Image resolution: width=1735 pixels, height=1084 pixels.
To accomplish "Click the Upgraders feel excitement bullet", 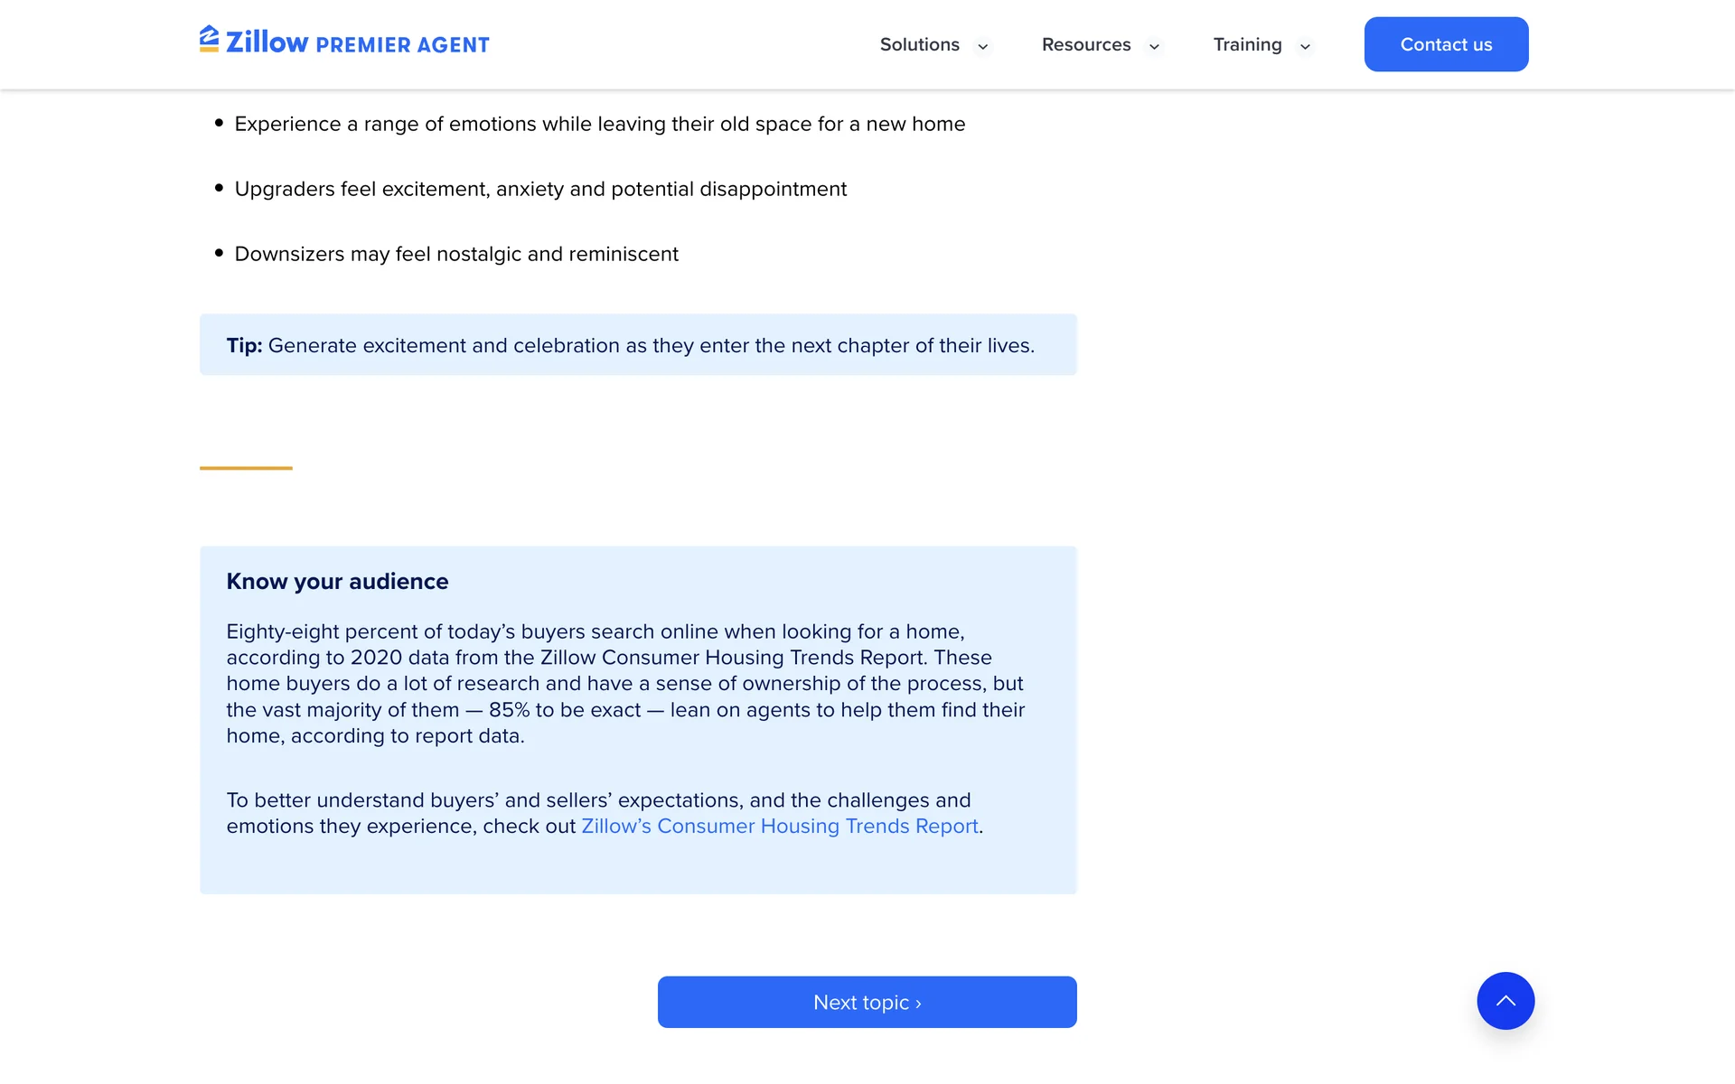I will click(x=540, y=190).
